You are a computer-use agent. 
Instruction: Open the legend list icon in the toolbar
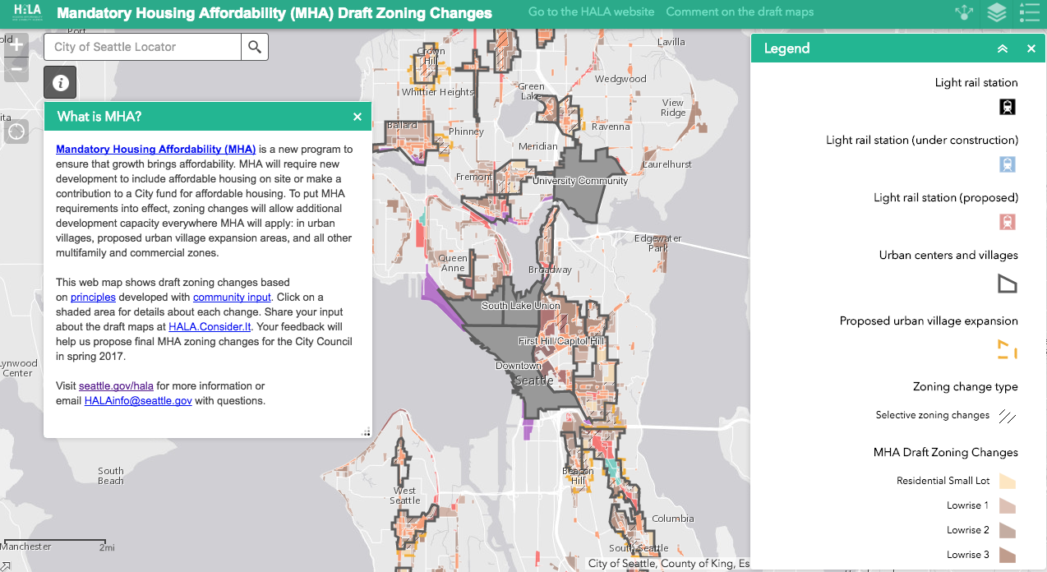point(1028,12)
